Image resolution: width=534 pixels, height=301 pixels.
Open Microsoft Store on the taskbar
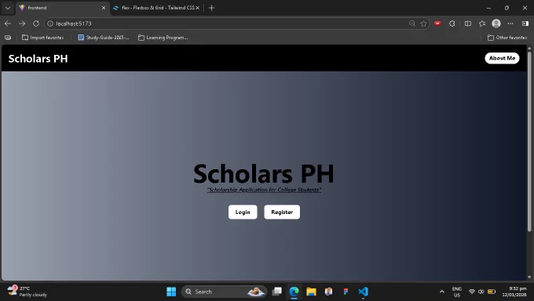point(328,292)
